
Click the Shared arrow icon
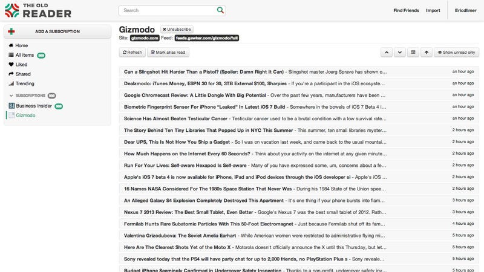[x=11, y=74]
